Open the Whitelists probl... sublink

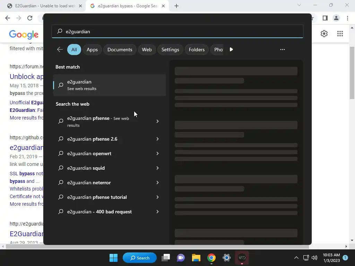click(26, 189)
